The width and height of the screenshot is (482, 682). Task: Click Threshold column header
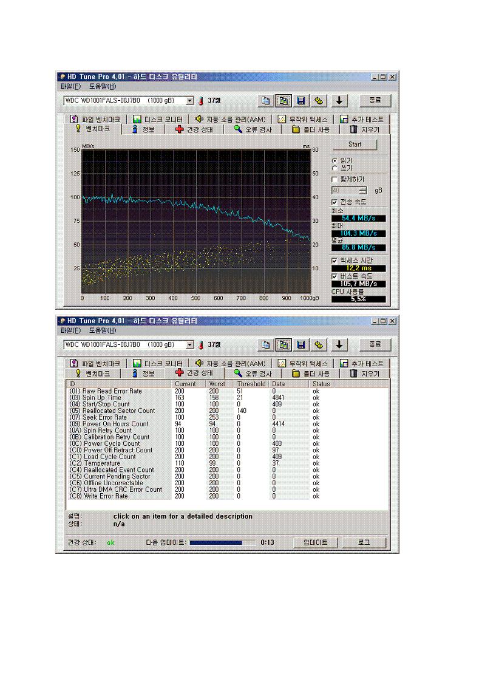point(251,384)
